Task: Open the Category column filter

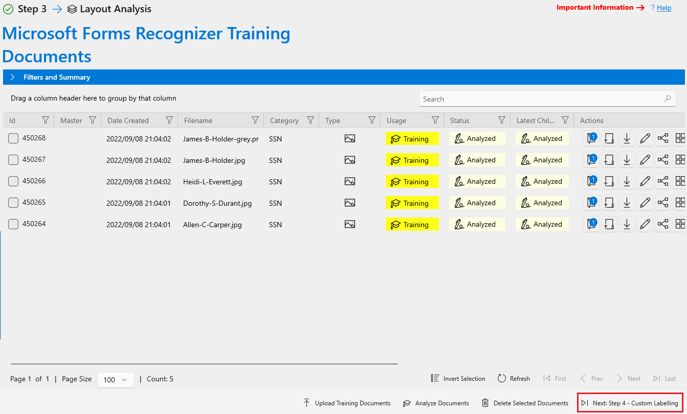Action: [x=311, y=120]
